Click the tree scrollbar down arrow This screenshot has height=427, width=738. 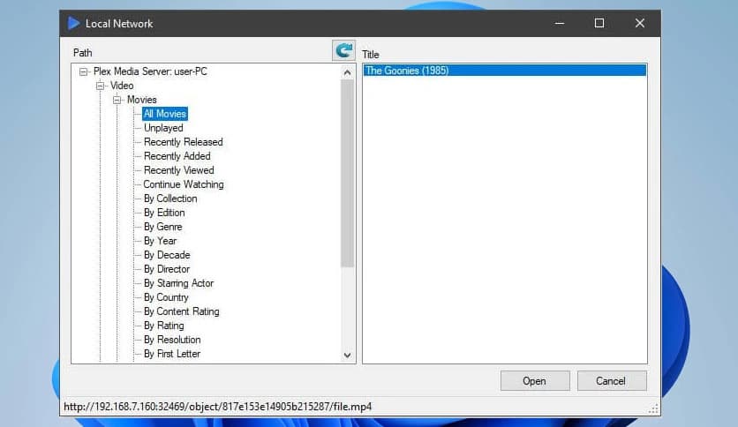pos(347,355)
